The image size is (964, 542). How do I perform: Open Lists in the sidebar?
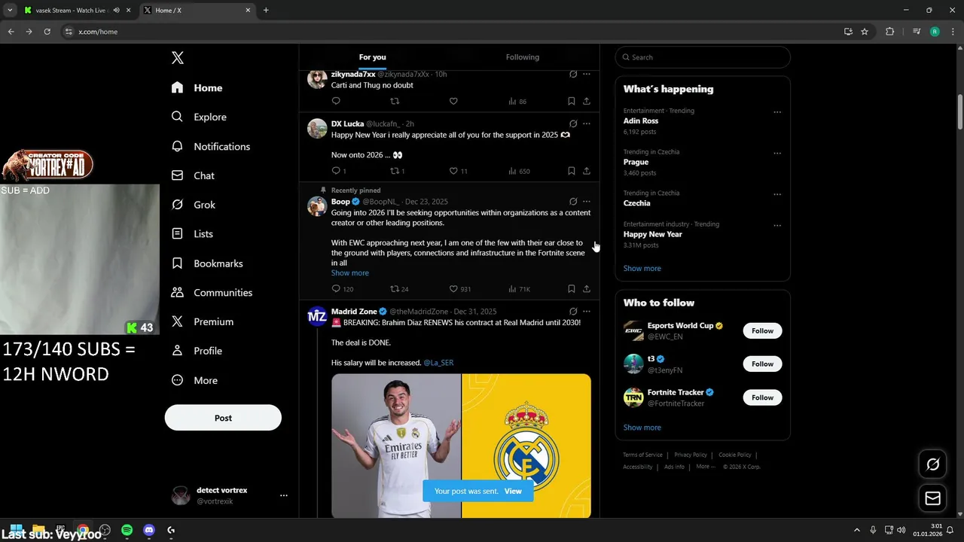point(192,233)
